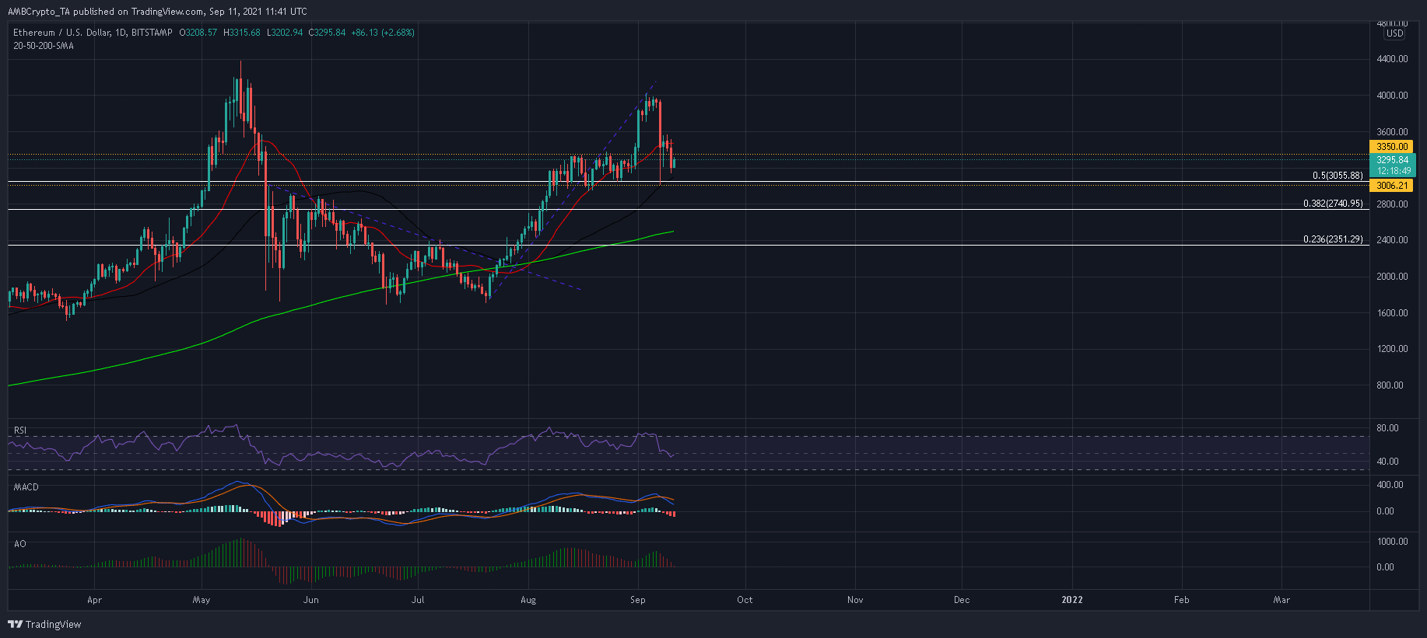
Task: Click the Apr label on time axis
Action: (95, 600)
